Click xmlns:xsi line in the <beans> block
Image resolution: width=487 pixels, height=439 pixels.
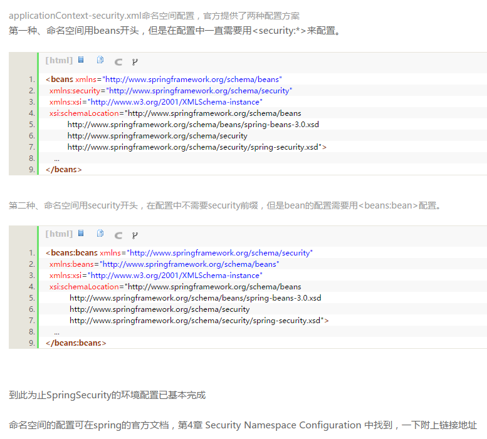coord(155,101)
